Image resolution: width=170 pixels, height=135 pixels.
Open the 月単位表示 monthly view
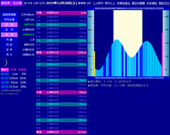(124, 3)
